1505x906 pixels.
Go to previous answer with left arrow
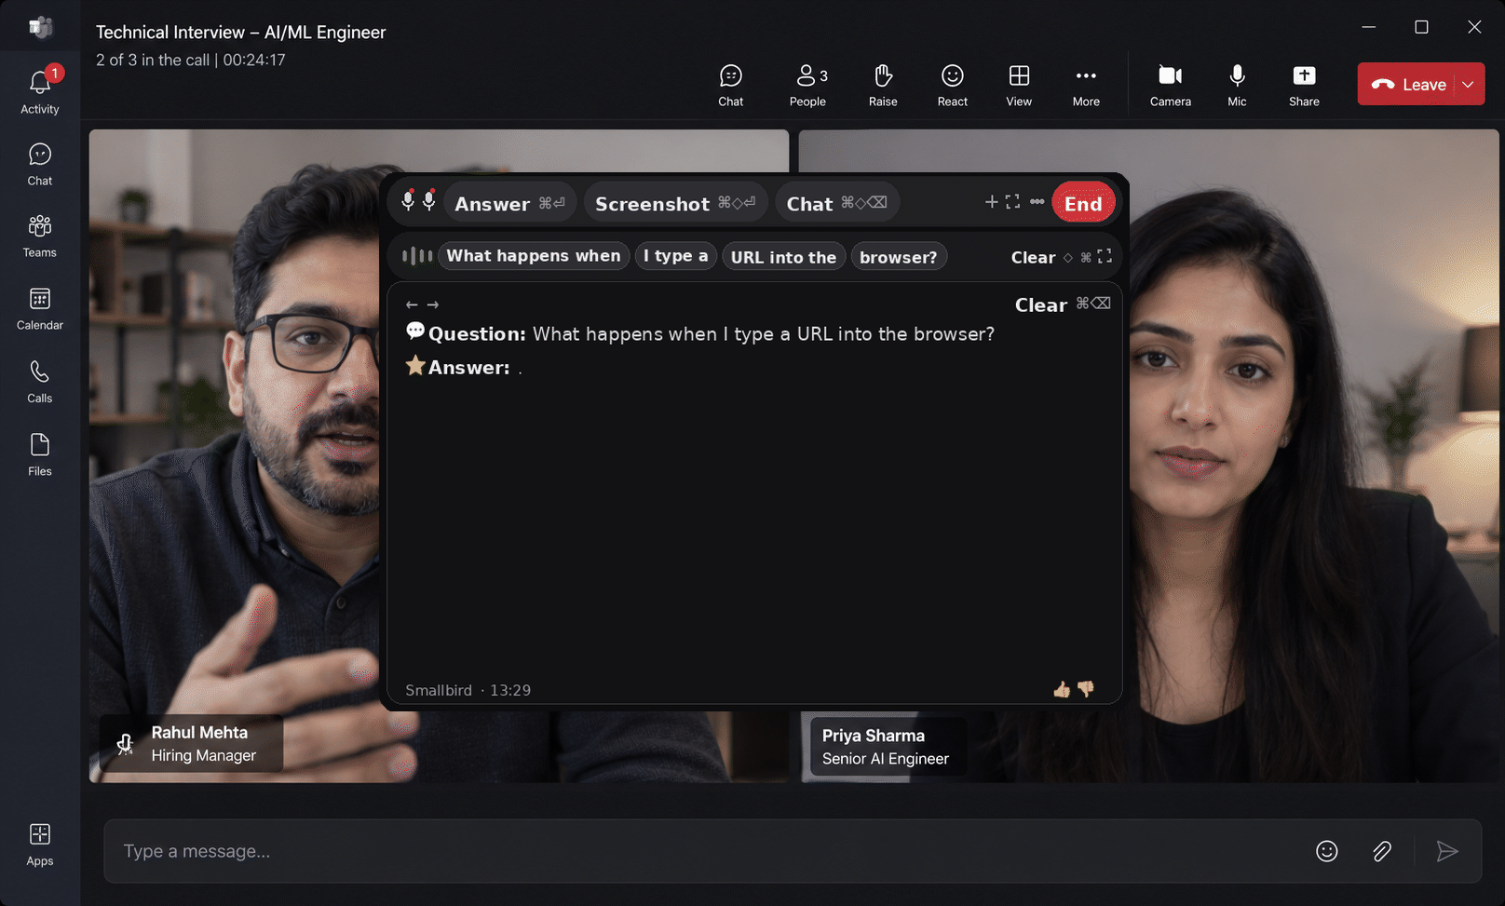(x=412, y=304)
